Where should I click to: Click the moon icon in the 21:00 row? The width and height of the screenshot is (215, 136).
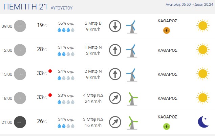click(203, 122)
